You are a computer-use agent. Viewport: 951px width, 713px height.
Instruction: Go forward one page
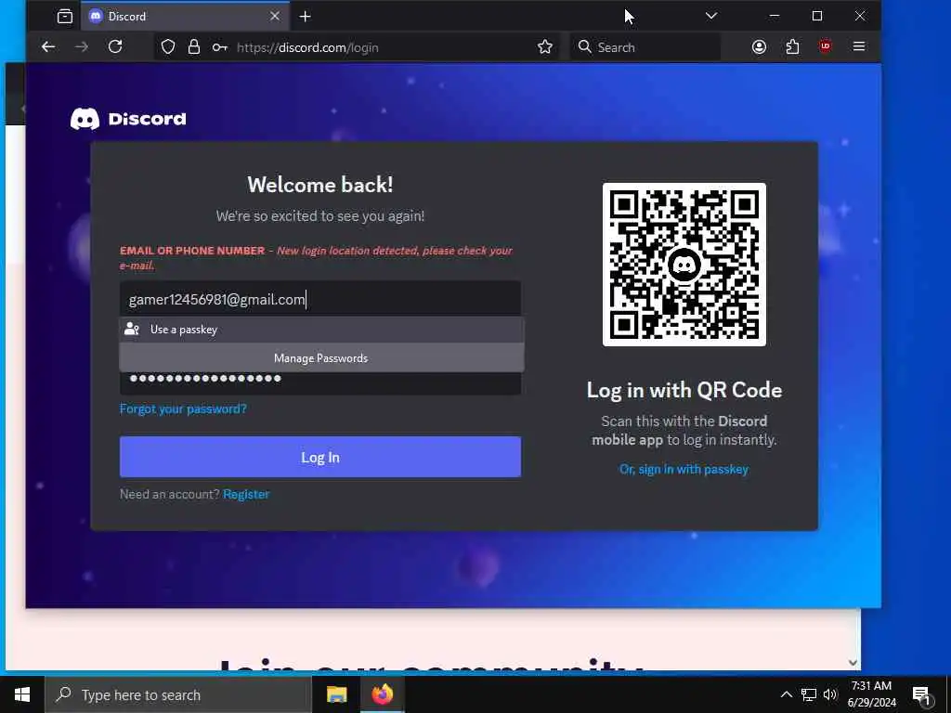point(82,46)
